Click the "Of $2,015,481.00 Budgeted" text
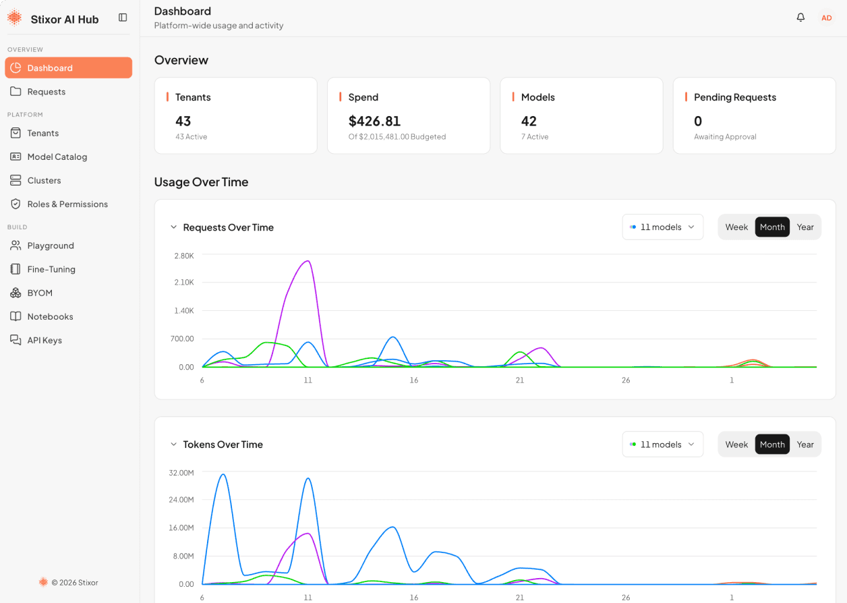This screenshot has width=847, height=603. click(x=397, y=137)
